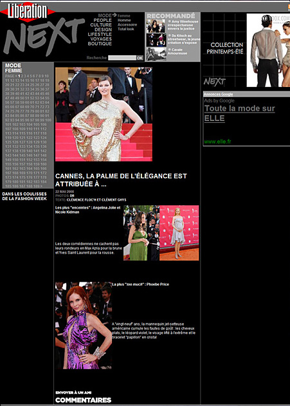
Task: Click the large NEXT logo
Action: pyautogui.click(x=44, y=37)
